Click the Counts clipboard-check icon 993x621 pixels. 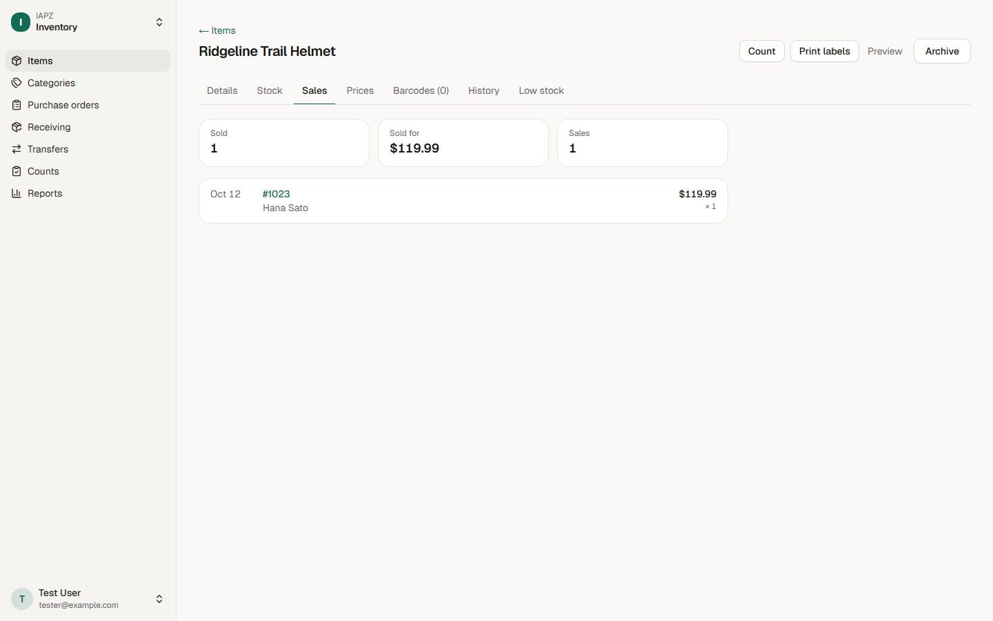(17, 171)
